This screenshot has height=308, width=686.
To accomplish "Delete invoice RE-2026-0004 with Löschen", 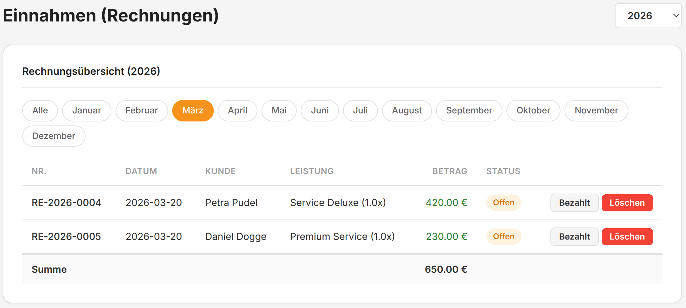I will (627, 203).
